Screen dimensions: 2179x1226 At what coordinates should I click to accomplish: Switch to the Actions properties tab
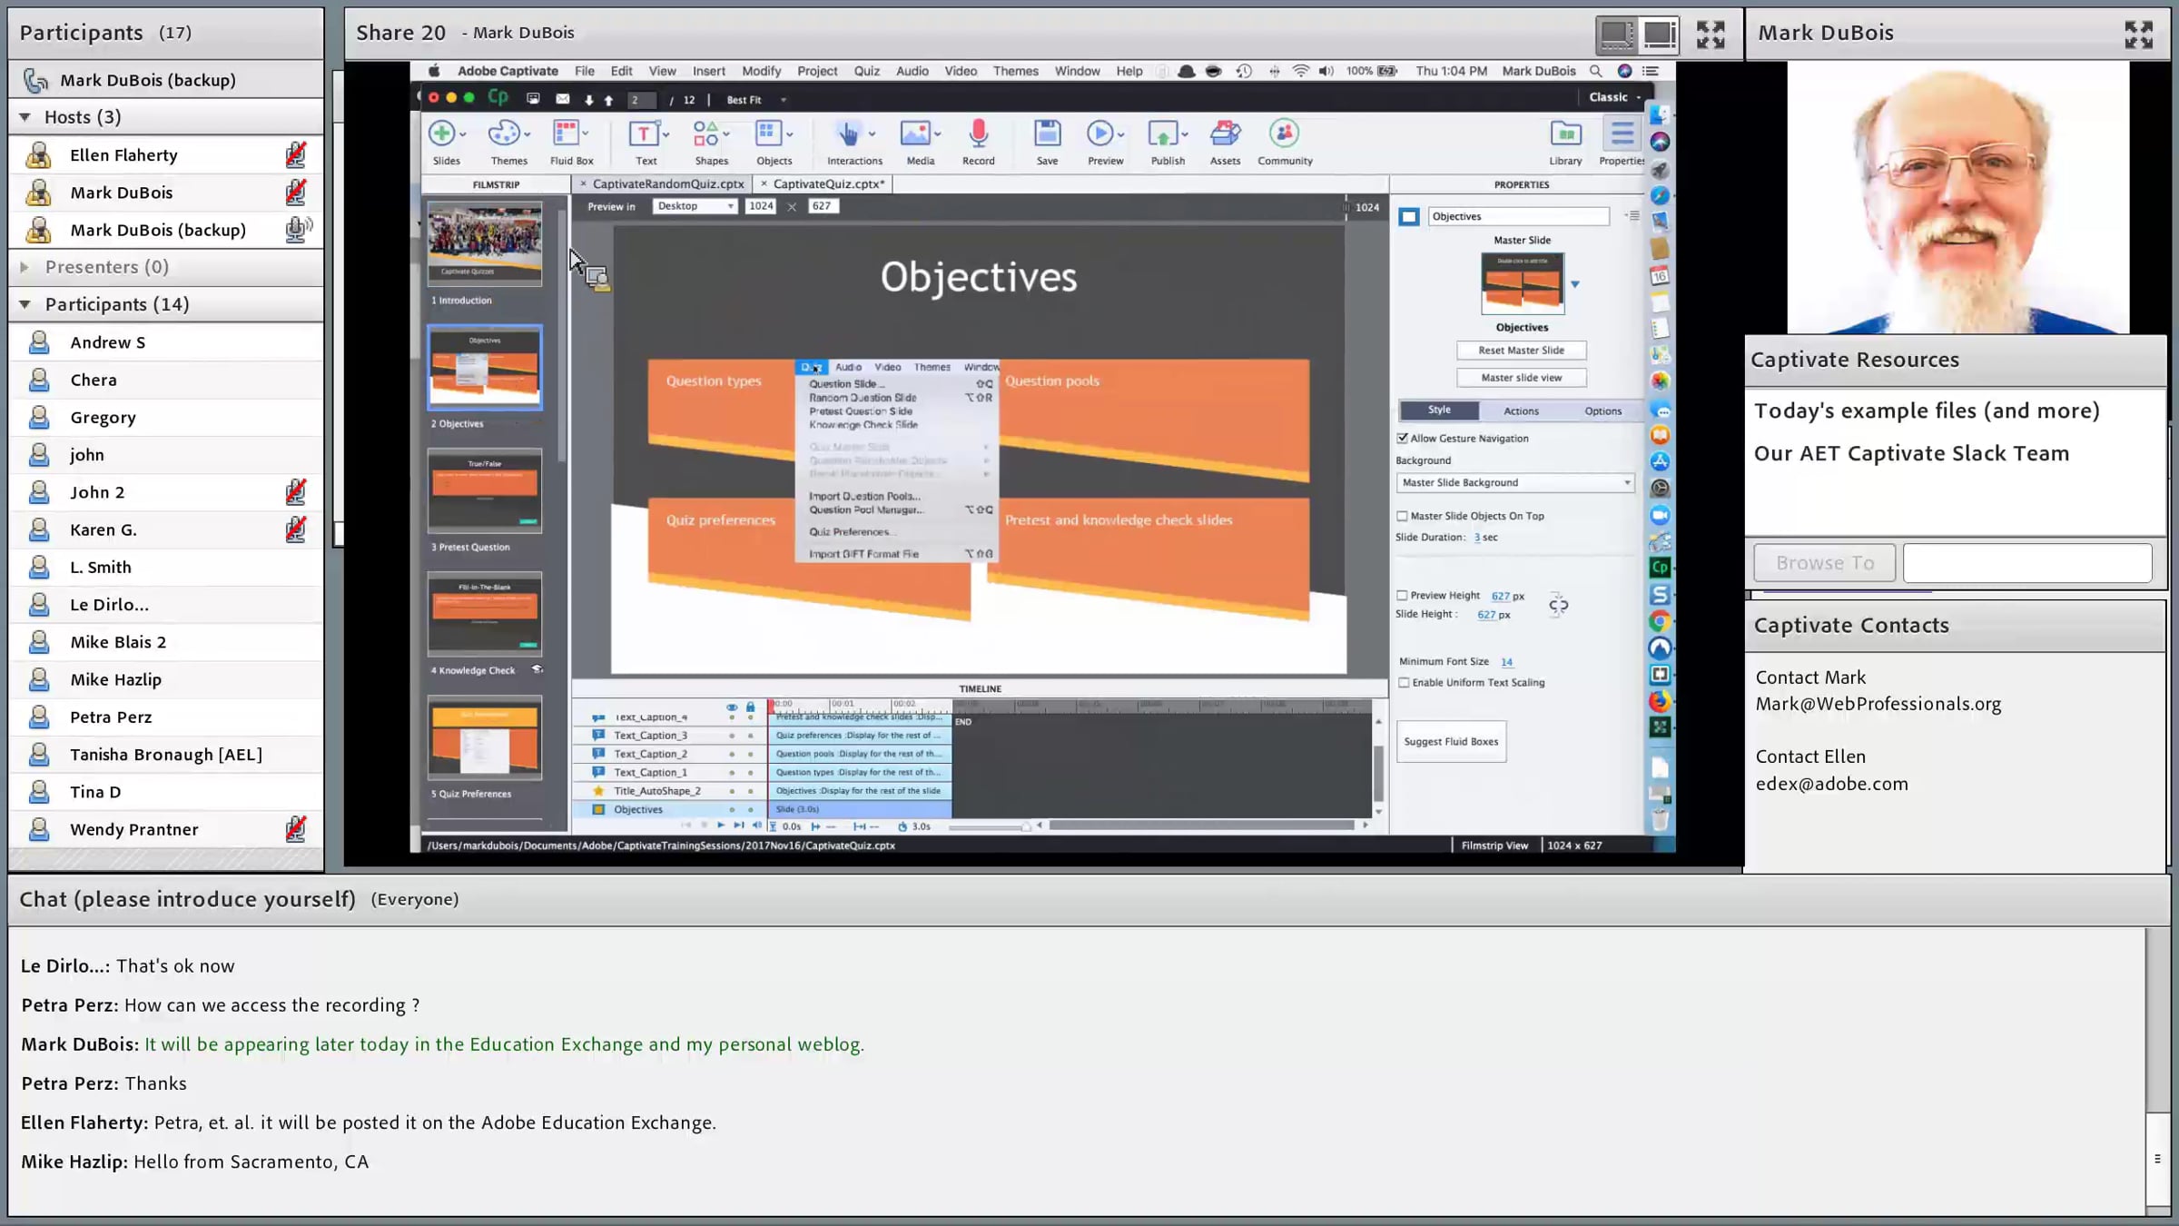(1521, 411)
